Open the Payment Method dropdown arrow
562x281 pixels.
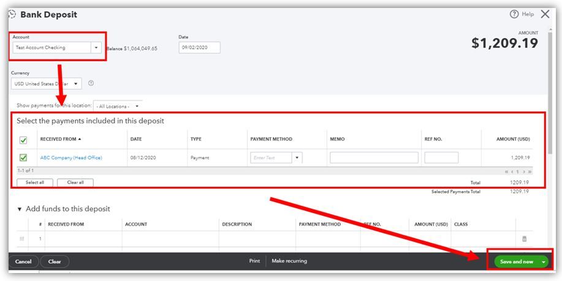[297, 158]
